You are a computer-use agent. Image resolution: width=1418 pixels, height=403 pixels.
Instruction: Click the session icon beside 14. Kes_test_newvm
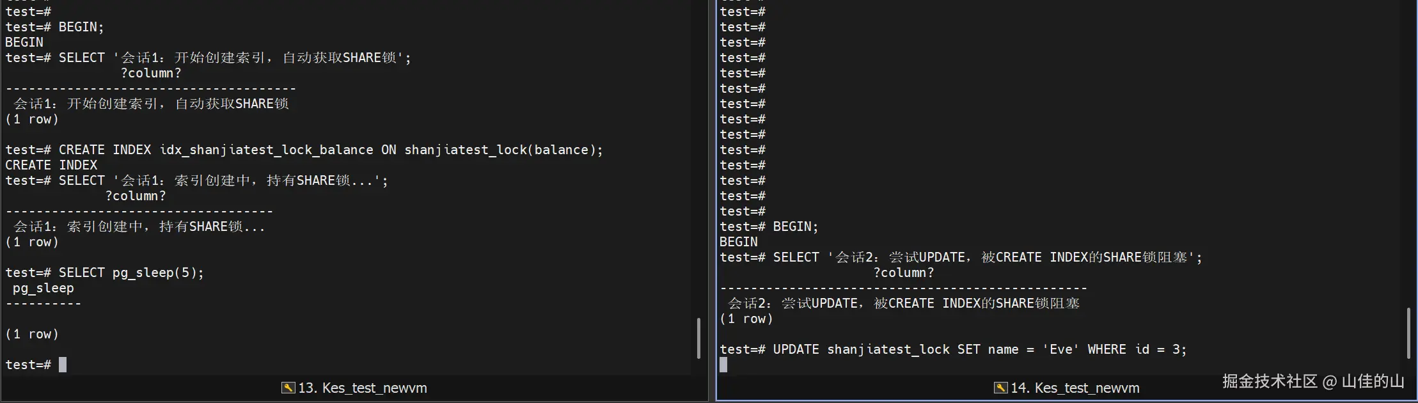(x=1000, y=388)
